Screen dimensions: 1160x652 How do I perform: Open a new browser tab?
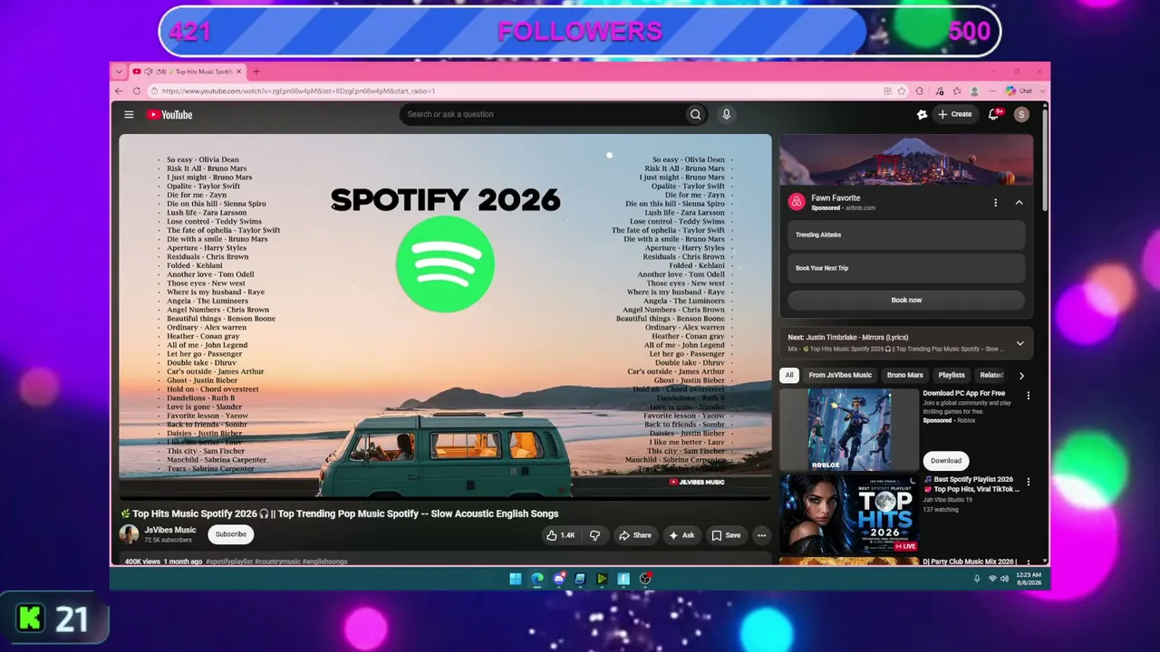click(256, 72)
